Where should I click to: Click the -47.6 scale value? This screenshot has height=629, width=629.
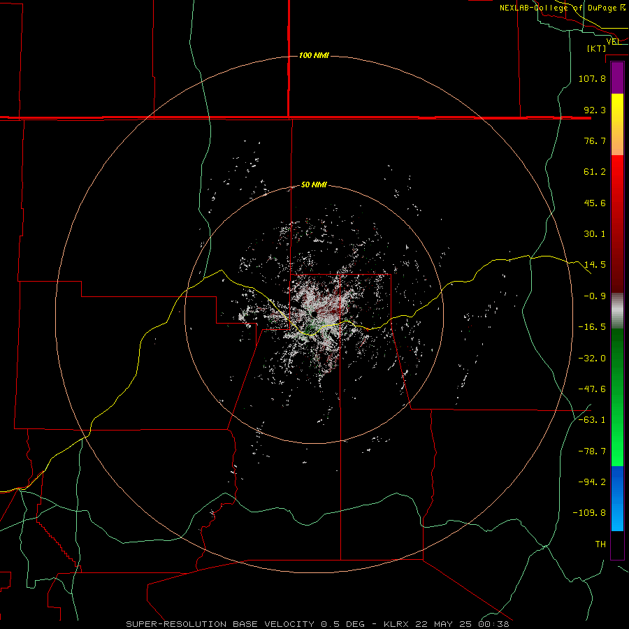tap(592, 389)
